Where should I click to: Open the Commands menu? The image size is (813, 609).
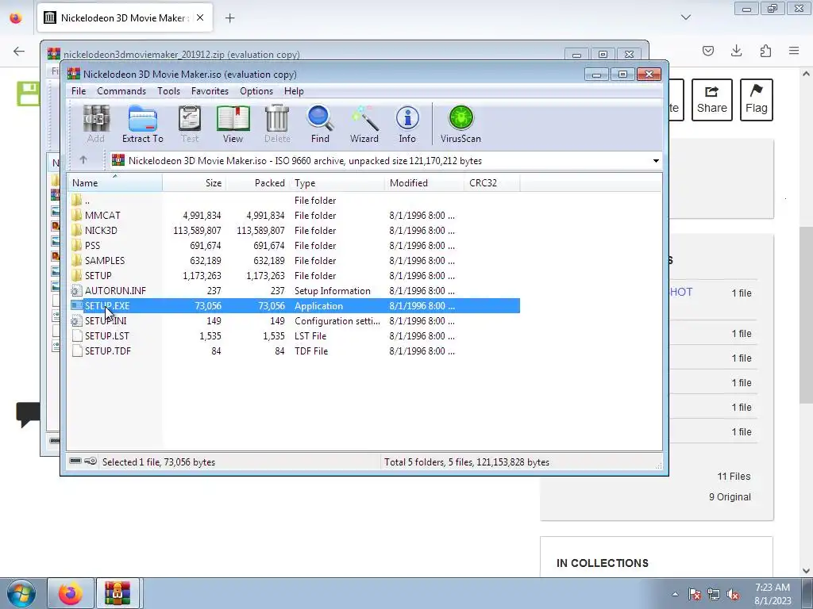[121, 91]
